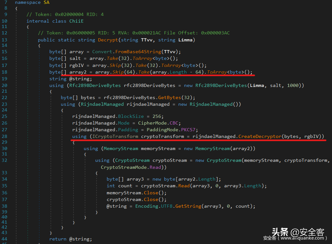Open the FromBase64String method reference

(x=138, y=52)
